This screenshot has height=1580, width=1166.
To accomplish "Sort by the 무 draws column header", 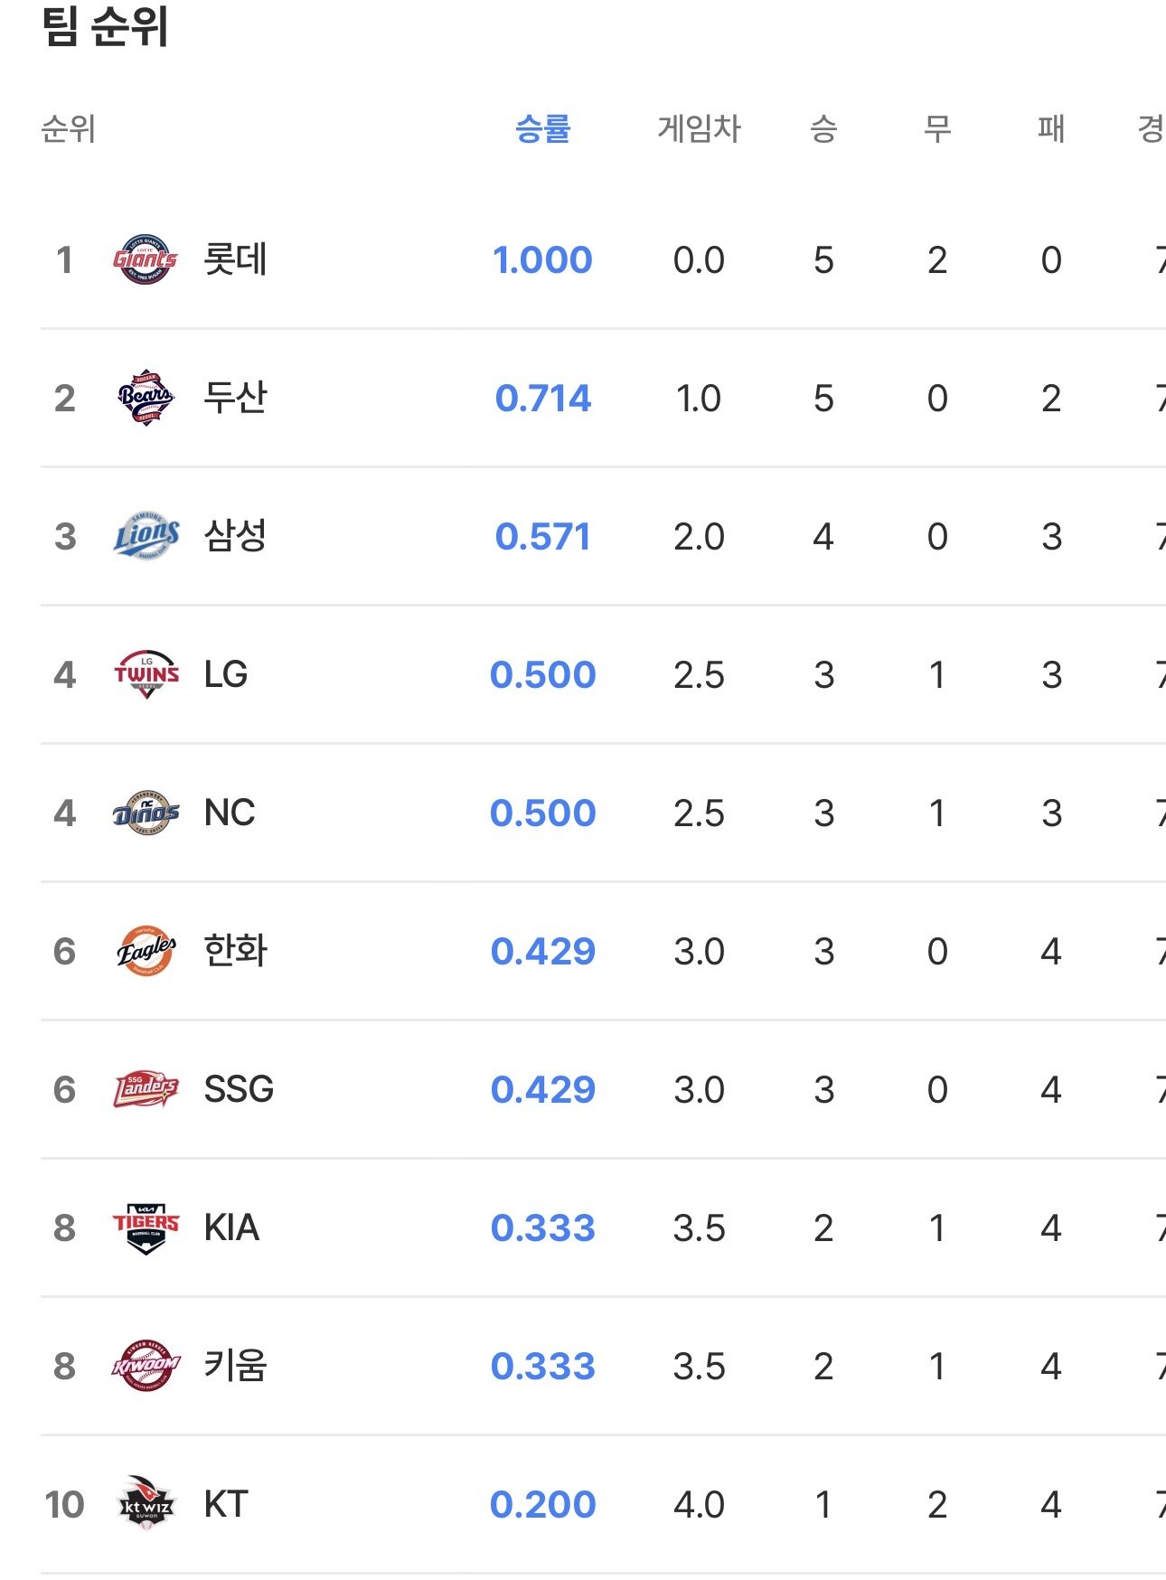I will (936, 129).
